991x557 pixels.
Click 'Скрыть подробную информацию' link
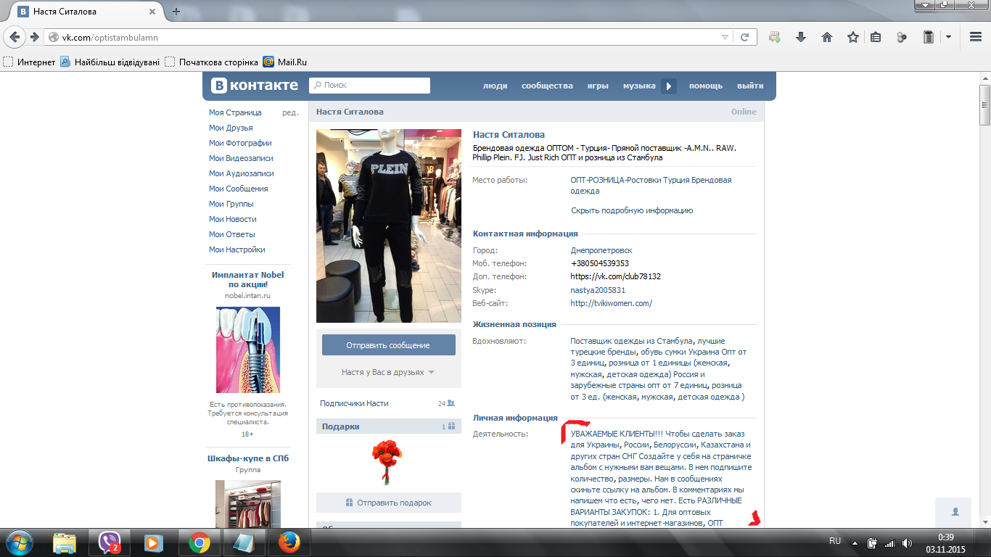pos(632,210)
